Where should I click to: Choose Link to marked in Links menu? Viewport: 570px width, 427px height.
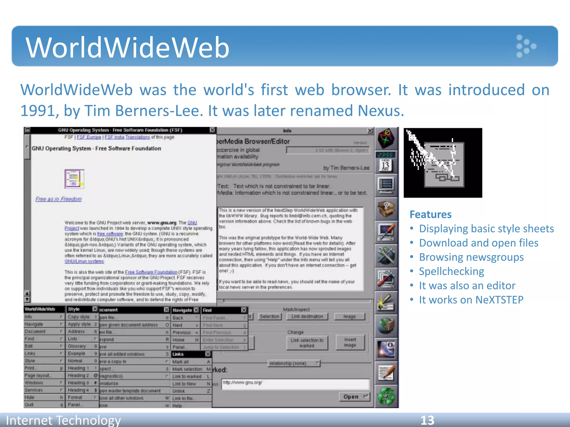[191, 376]
